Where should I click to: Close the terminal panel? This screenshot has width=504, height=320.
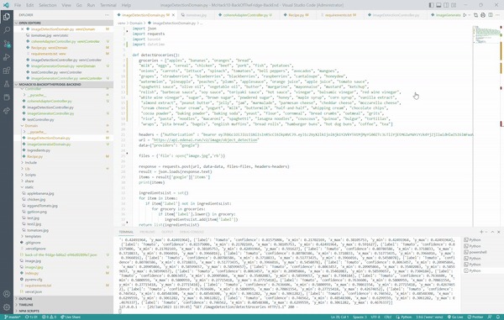tap(498, 232)
